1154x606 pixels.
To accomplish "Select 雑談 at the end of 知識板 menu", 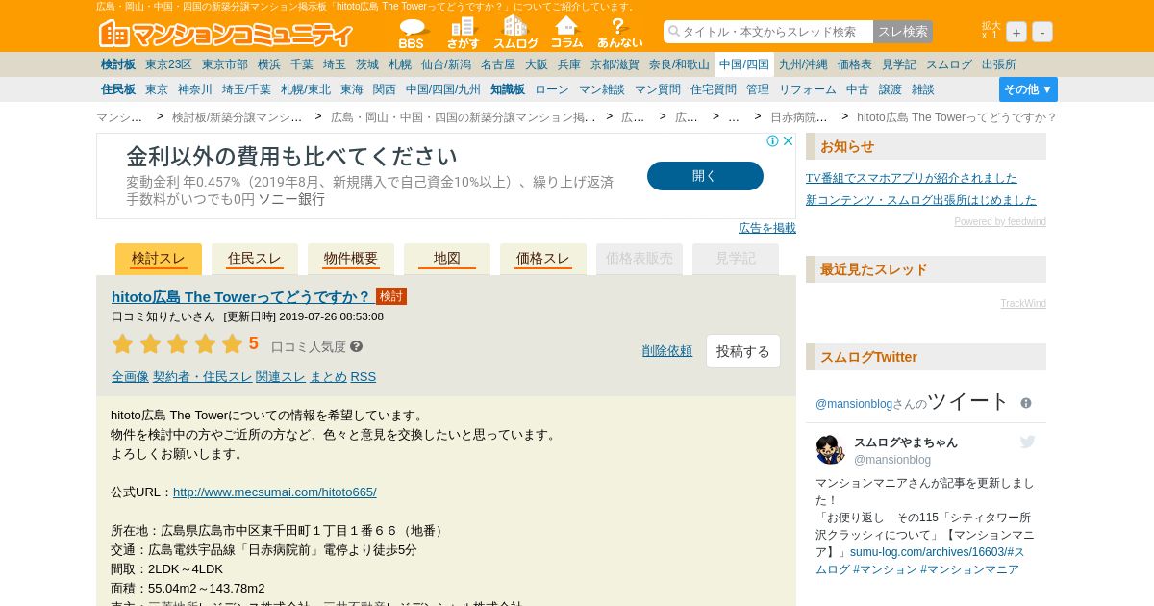I will point(923,89).
